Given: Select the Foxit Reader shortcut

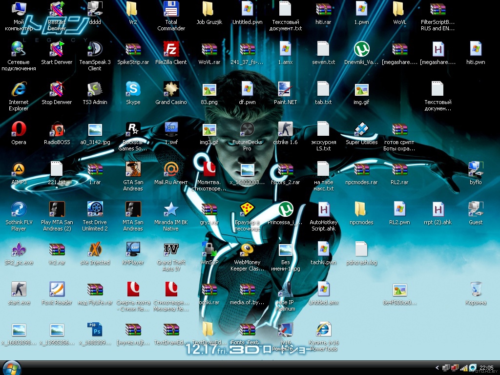Looking at the screenshot, I should [x=57, y=289].
